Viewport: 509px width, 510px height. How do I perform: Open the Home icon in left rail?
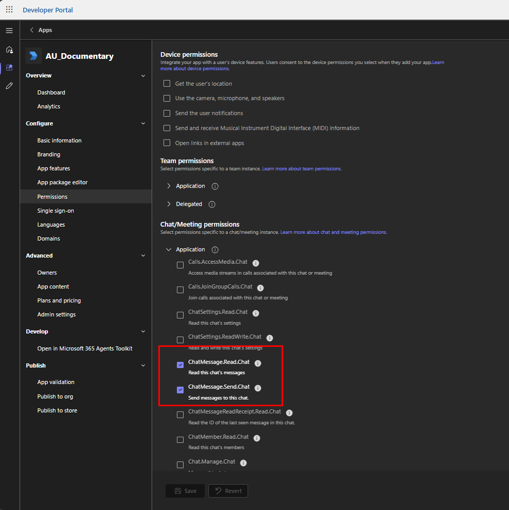(9, 50)
